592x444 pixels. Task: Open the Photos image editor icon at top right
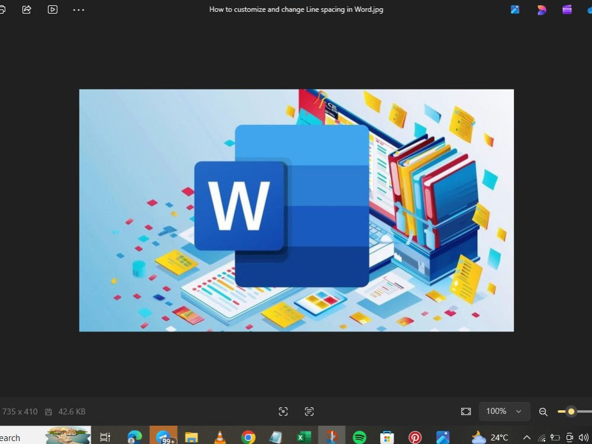tap(515, 9)
